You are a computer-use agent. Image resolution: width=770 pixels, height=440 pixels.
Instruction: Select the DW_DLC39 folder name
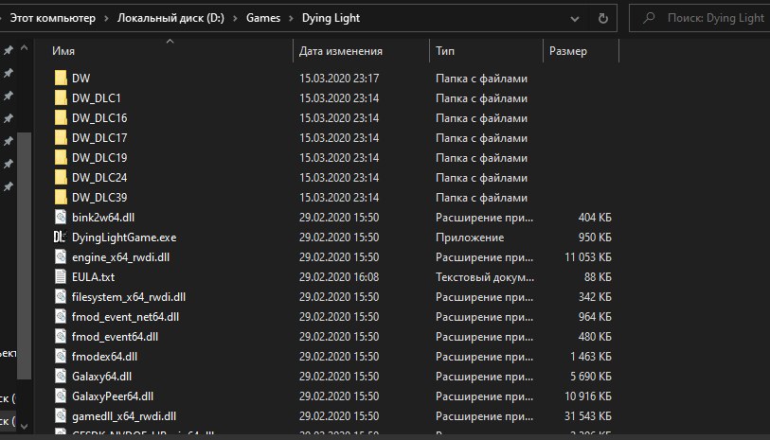pos(99,197)
